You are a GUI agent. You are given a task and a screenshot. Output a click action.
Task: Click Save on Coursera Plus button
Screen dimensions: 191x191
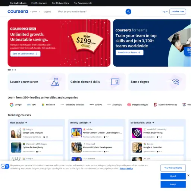click(25, 54)
